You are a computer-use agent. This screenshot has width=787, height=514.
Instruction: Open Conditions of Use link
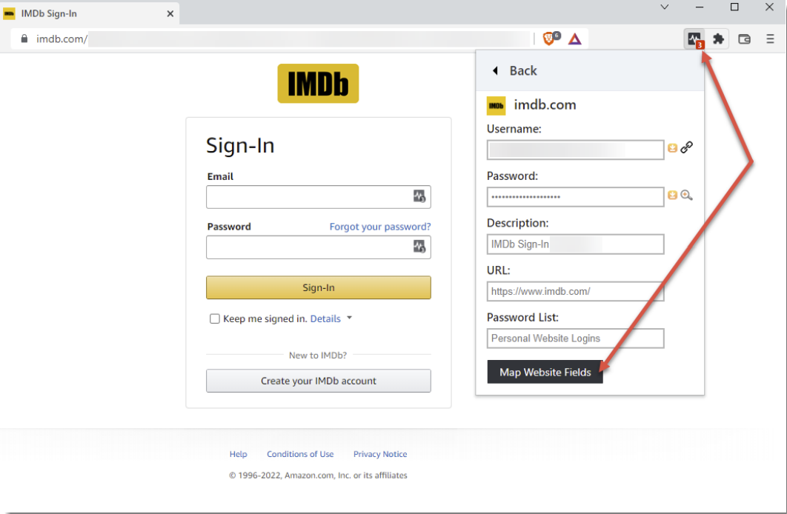300,454
